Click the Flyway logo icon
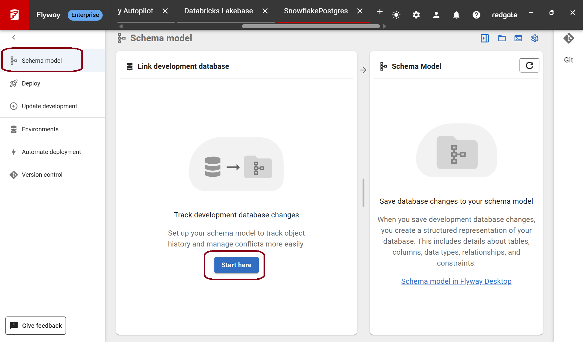Image resolution: width=583 pixels, height=342 pixels. 14,15
